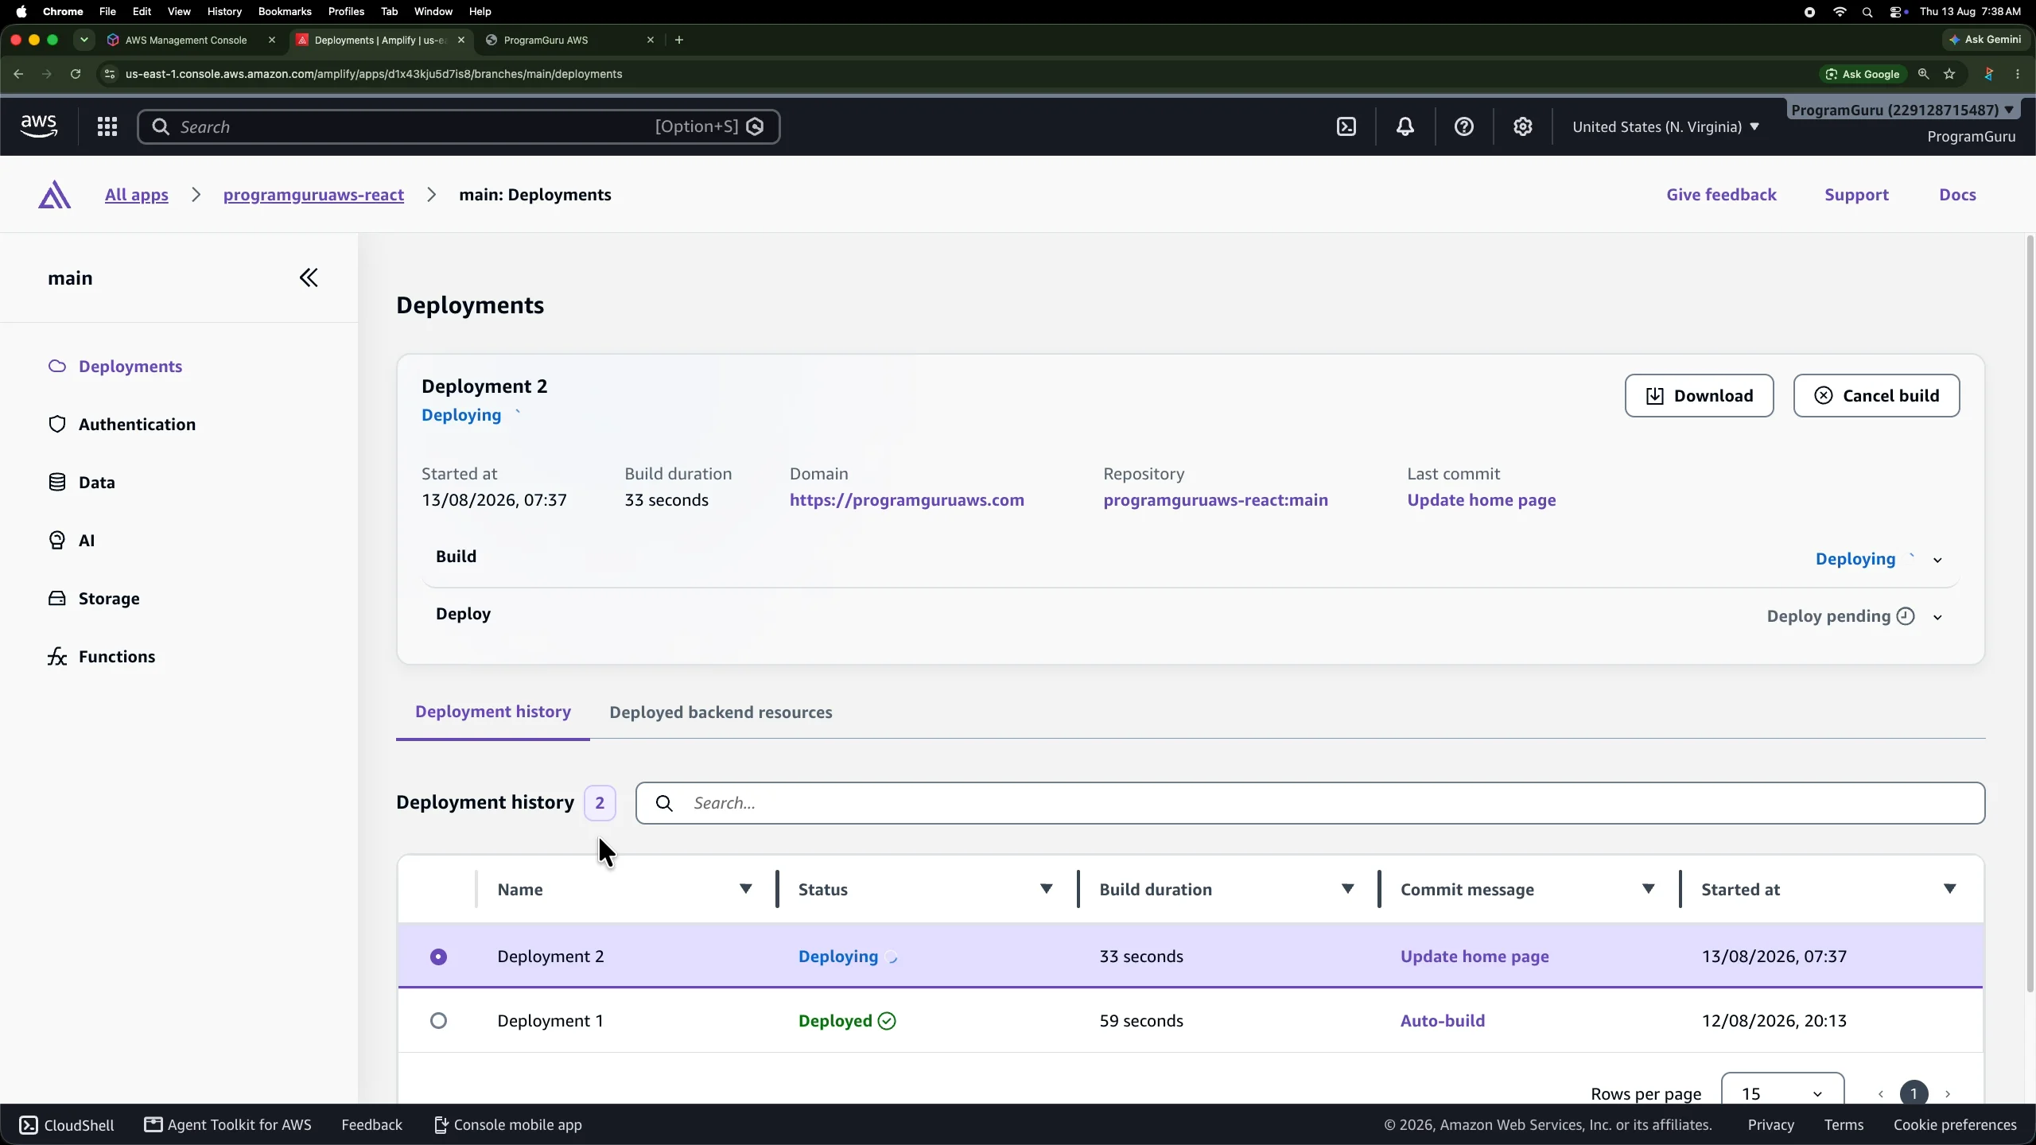Open the Started at column dropdown
2036x1145 pixels.
click(1950, 889)
